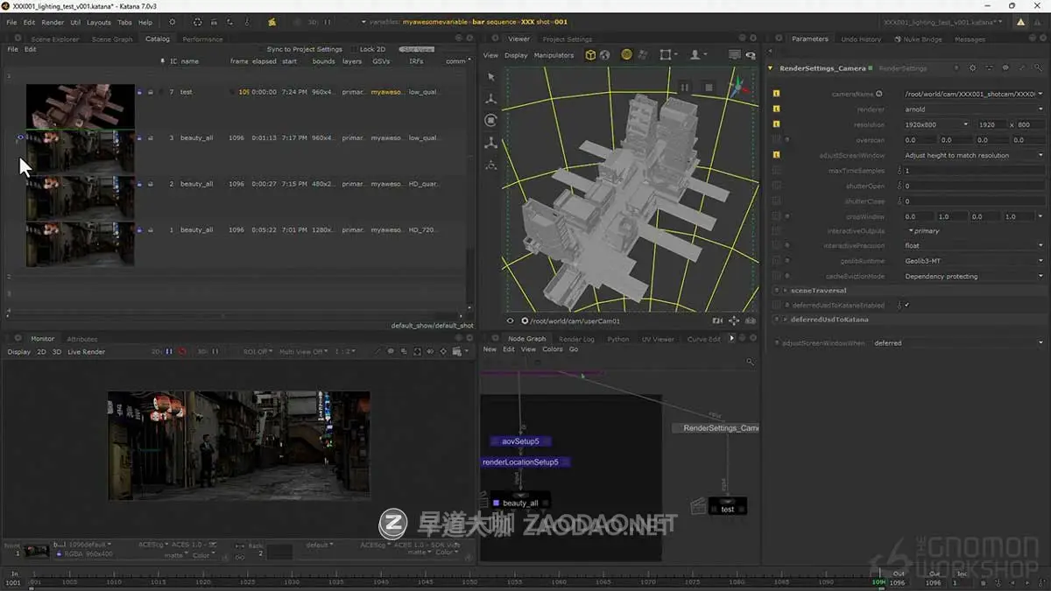Toggle the Lock 2D checkbox
1051x591 pixels.
pos(354,50)
